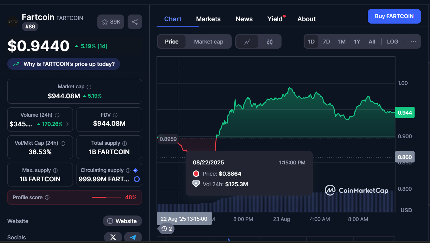Open the Website link button
The image size is (430, 243).
pos(122,221)
